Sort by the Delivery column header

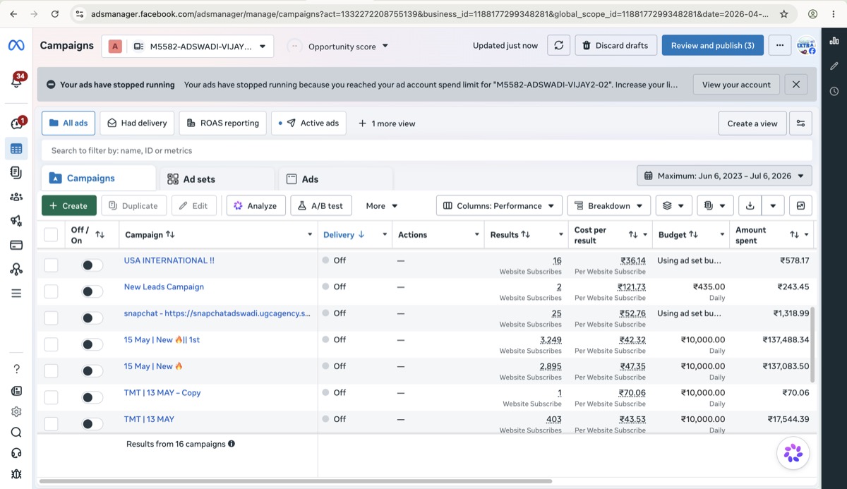(x=343, y=234)
